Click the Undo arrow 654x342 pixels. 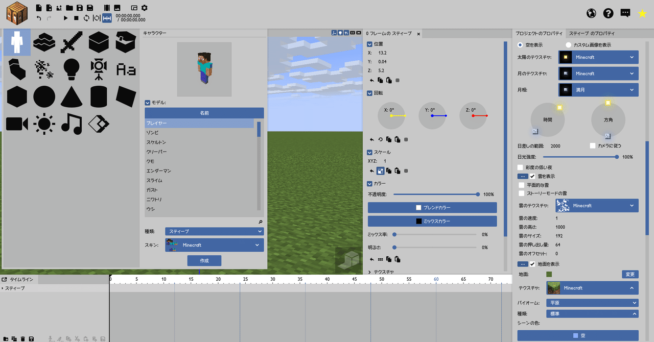tap(39, 18)
